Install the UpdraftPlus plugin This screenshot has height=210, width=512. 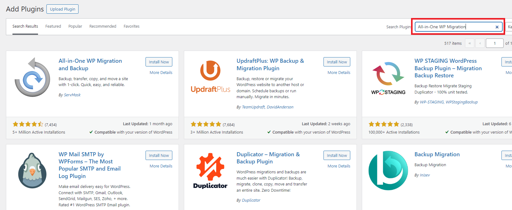[337, 62]
